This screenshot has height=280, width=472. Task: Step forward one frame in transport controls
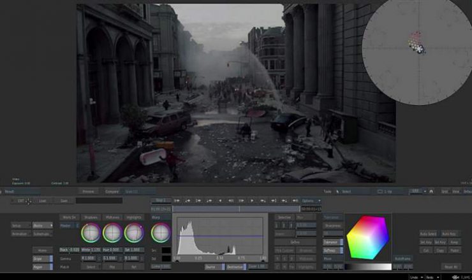click(241, 200)
